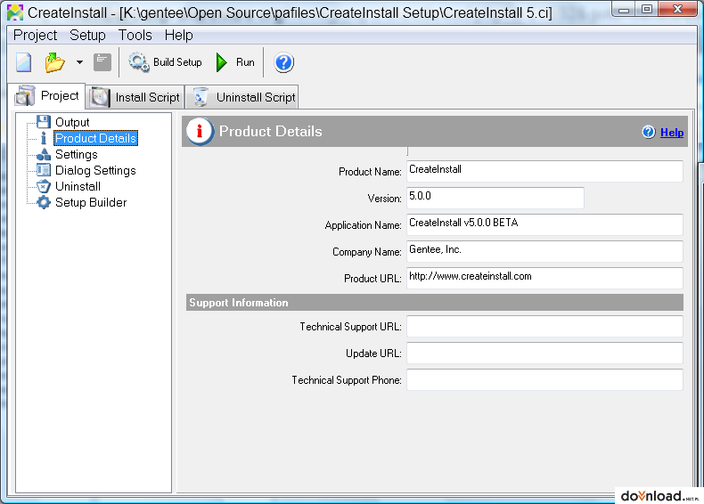Switch to the Install Script tab
The height and width of the screenshot is (504, 704).
coord(135,97)
